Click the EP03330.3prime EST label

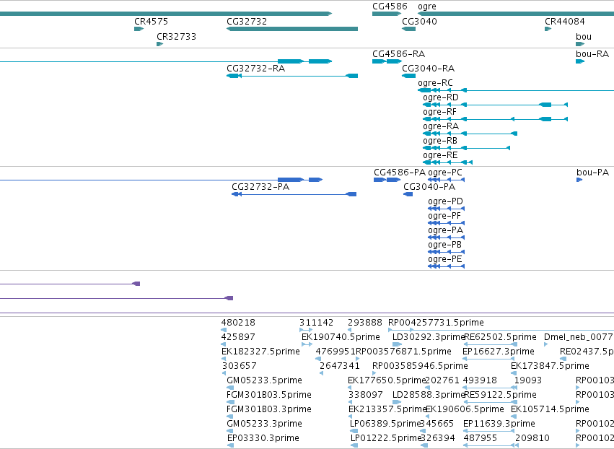coord(263,439)
